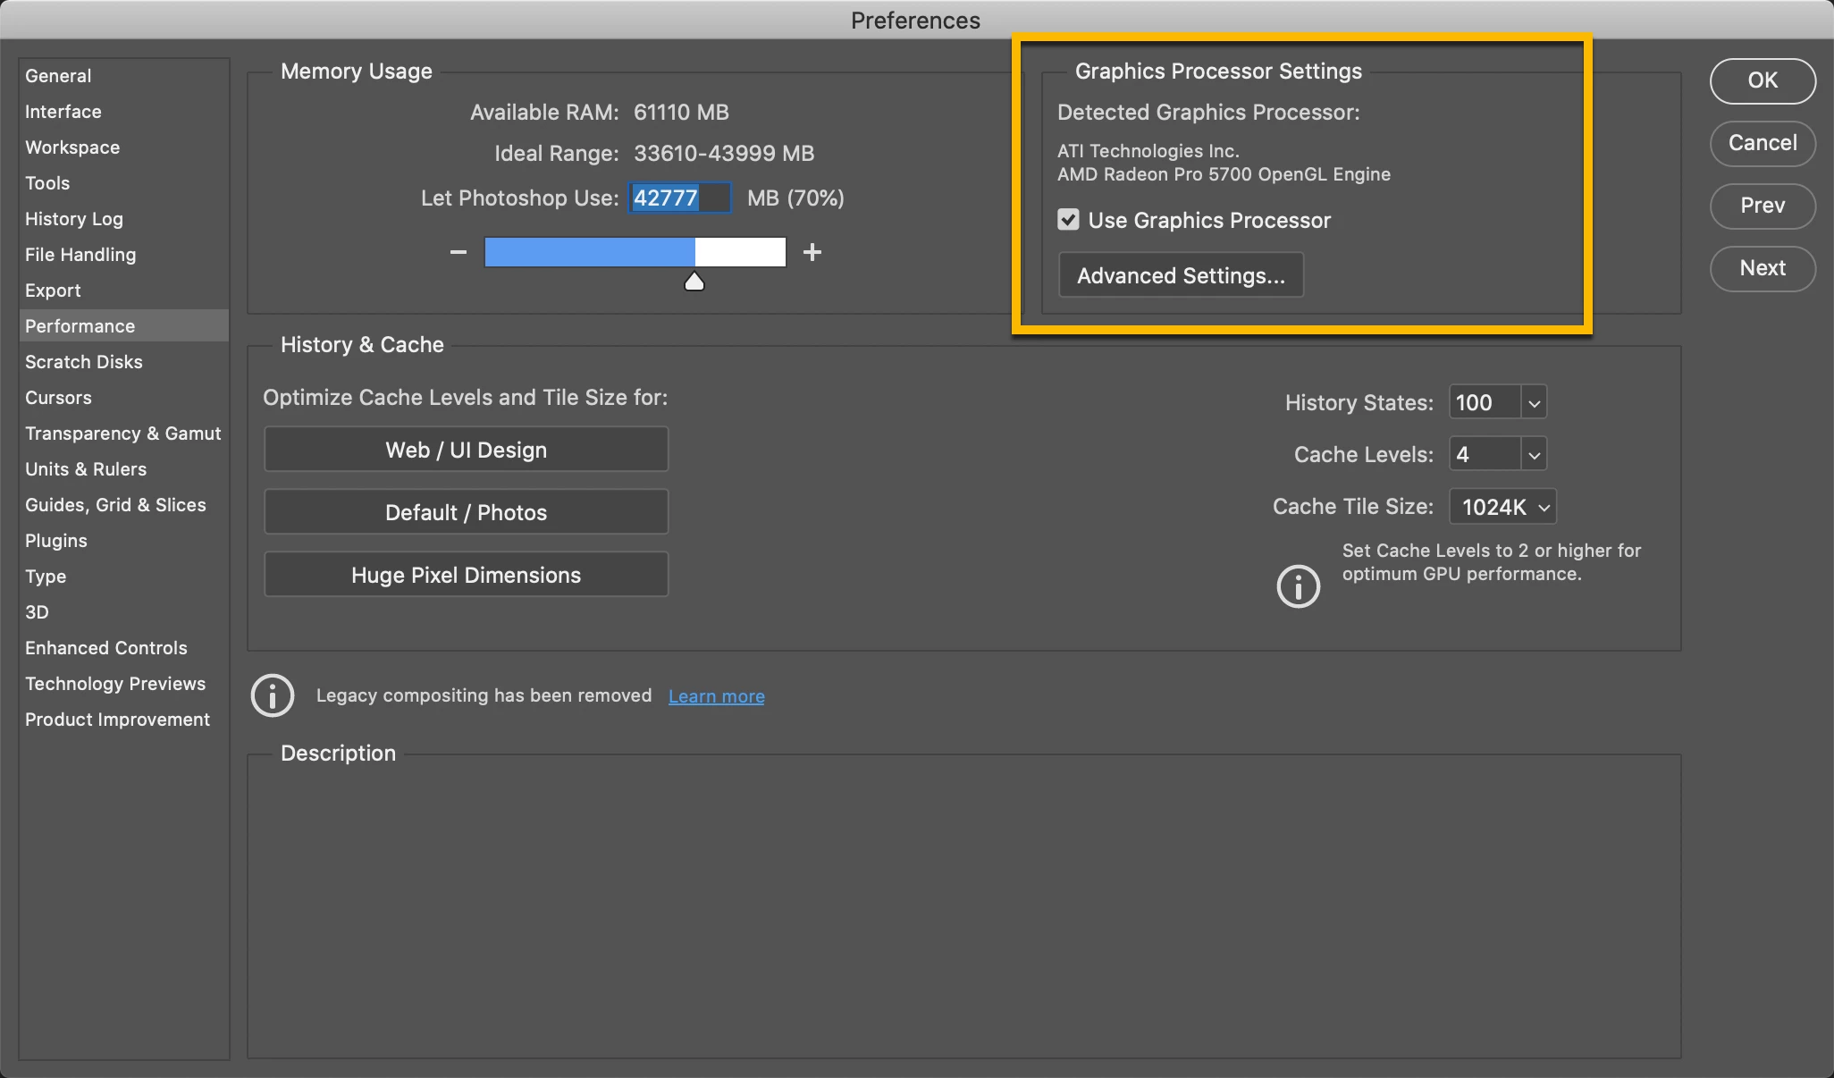
Task: Choose Huge Pixel Dimensions preset
Action: [x=466, y=575]
